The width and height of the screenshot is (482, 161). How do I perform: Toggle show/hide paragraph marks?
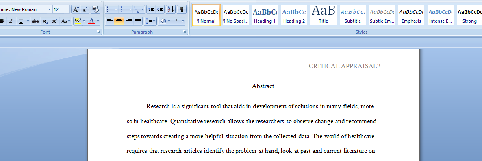[x=182, y=9]
